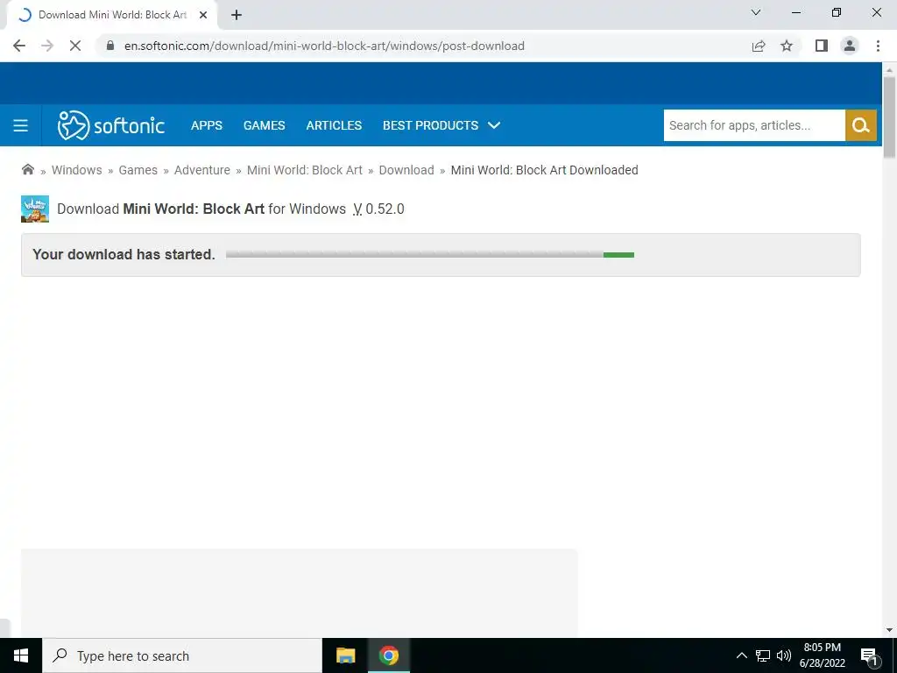The height and width of the screenshot is (673, 897).
Task: Open the tab search chevron
Action: 756,12
